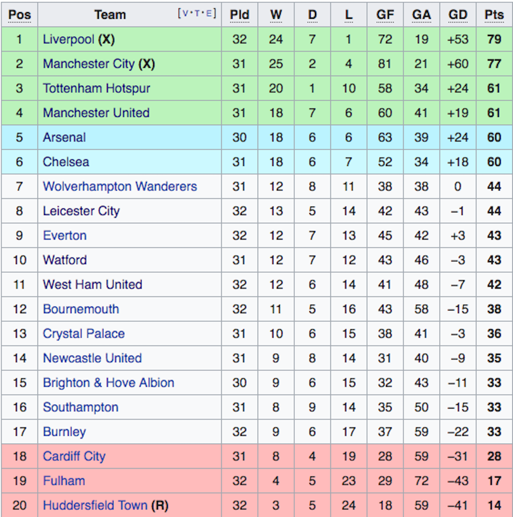Viewport: 513px width, 517px height.
Task: Open the Arsenal team page link
Action: point(64,137)
